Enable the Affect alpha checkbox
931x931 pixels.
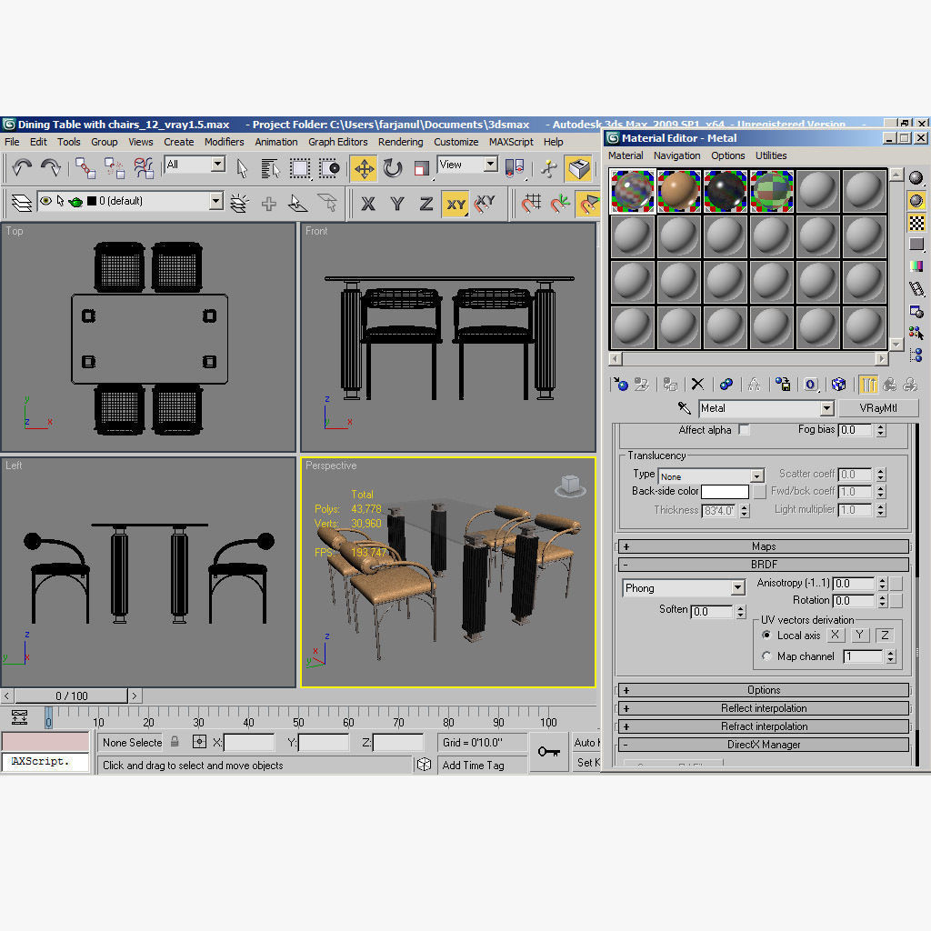(744, 429)
